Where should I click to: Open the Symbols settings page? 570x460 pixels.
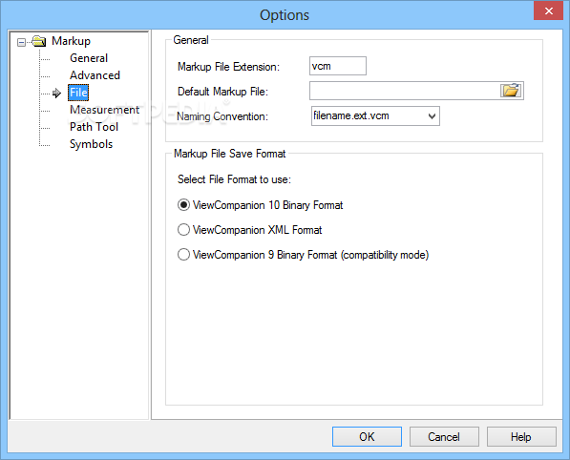click(91, 144)
